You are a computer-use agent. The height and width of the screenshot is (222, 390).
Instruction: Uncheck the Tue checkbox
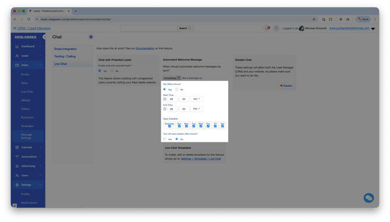193,126
